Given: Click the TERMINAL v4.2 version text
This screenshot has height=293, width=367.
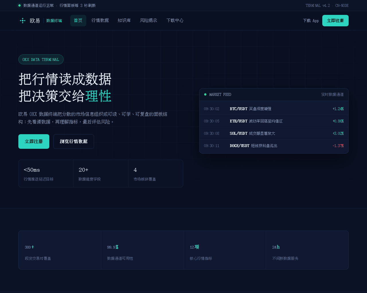Looking at the screenshot, I should pos(318,5).
